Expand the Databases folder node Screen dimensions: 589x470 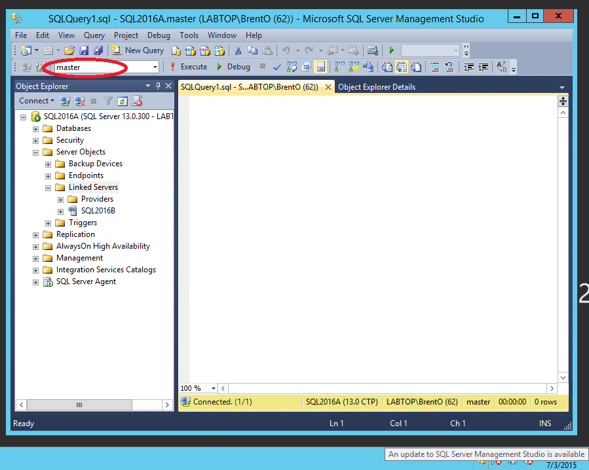[35, 129]
